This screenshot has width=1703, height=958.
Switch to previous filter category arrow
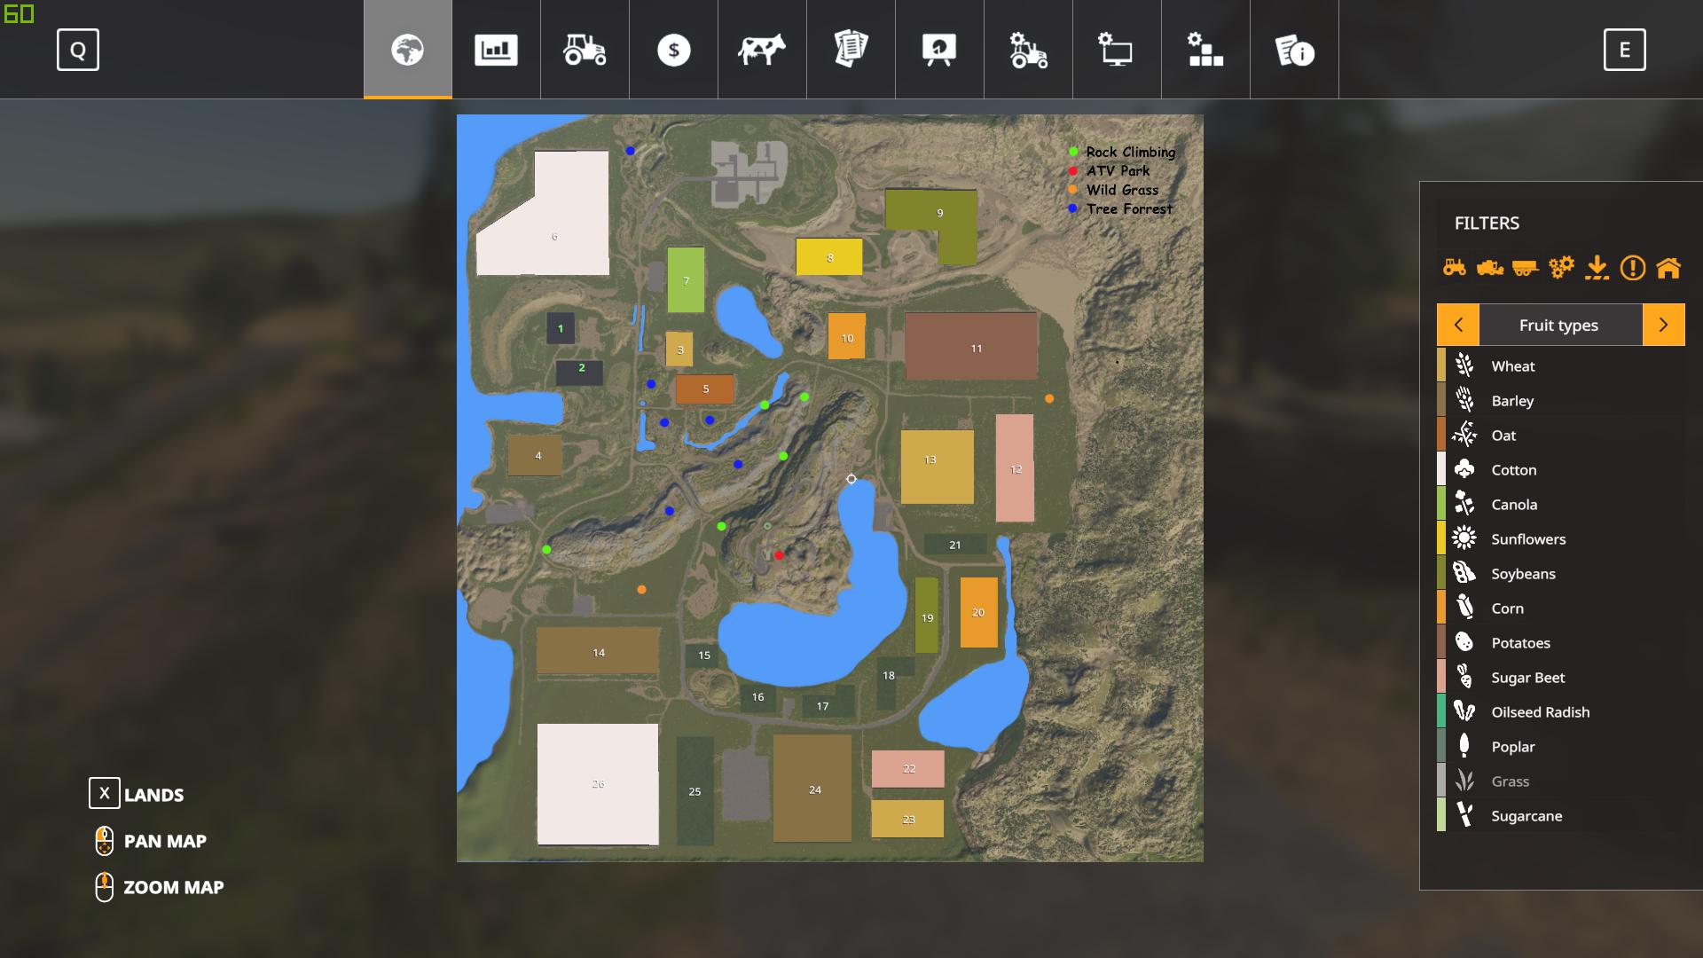pyautogui.click(x=1458, y=325)
